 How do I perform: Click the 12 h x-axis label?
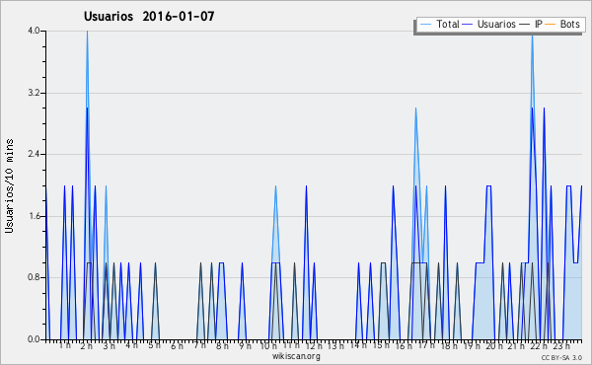(x=314, y=345)
